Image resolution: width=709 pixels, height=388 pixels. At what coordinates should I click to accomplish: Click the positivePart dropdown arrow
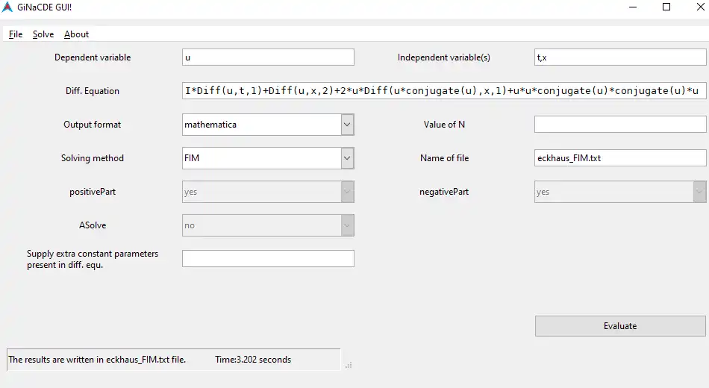347,192
